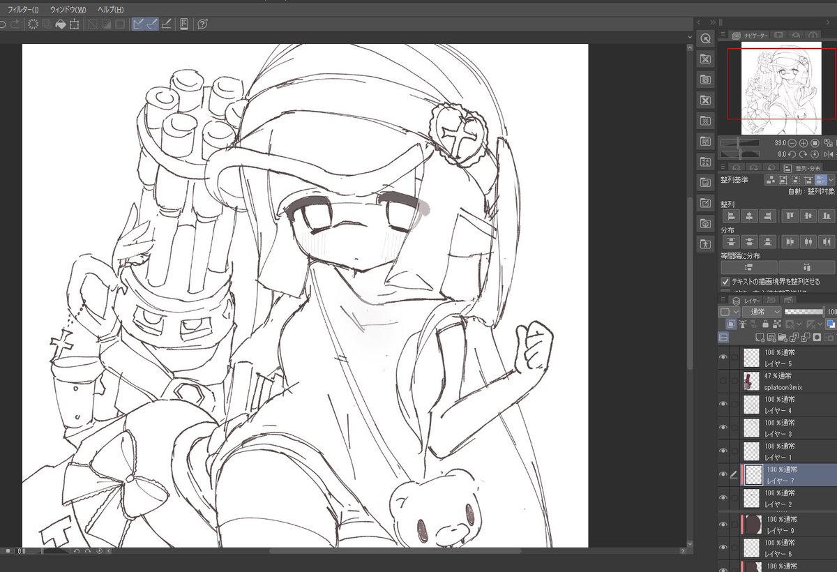Click the horizontal equal spacing button under 等間隔に分布
The image size is (837, 572).
(x=806, y=266)
